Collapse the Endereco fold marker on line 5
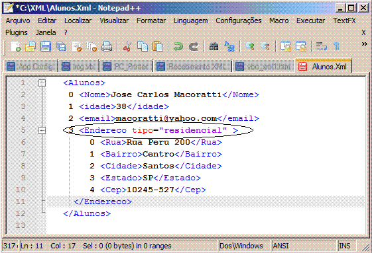 (42, 130)
